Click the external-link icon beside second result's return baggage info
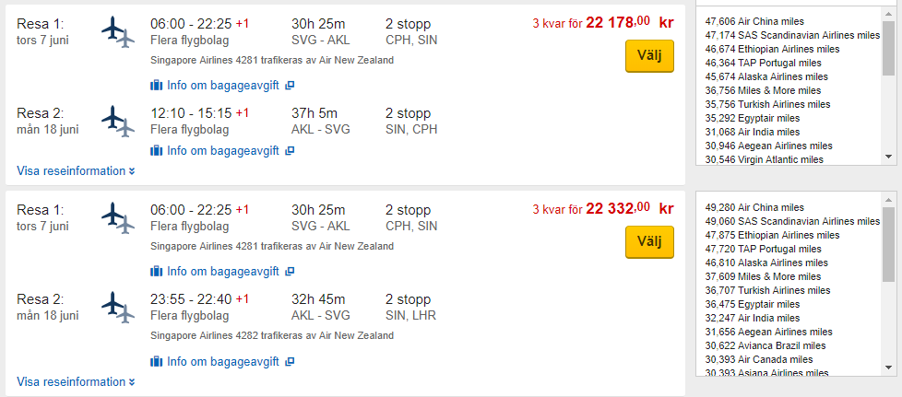Viewport: 902px width, 397px height. tap(290, 361)
